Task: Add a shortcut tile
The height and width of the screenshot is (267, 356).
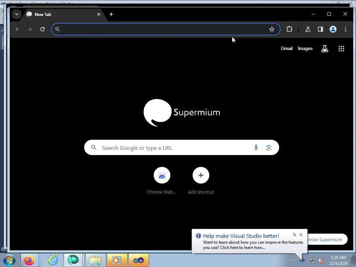Action: 201,181
